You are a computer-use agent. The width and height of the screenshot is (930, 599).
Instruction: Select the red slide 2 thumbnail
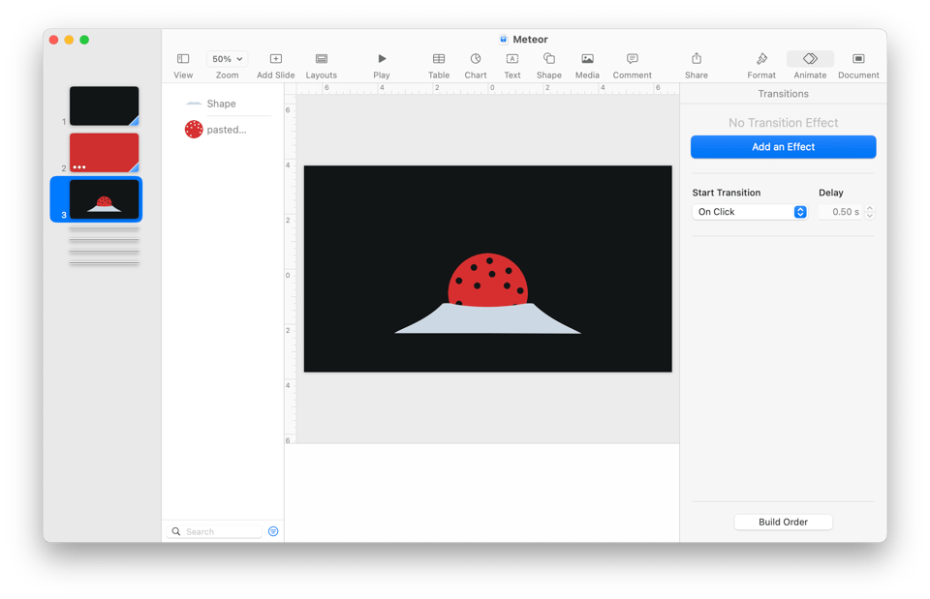coord(104,152)
